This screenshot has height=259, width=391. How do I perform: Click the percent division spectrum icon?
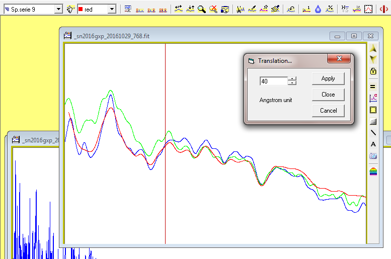click(x=330, y=9)
